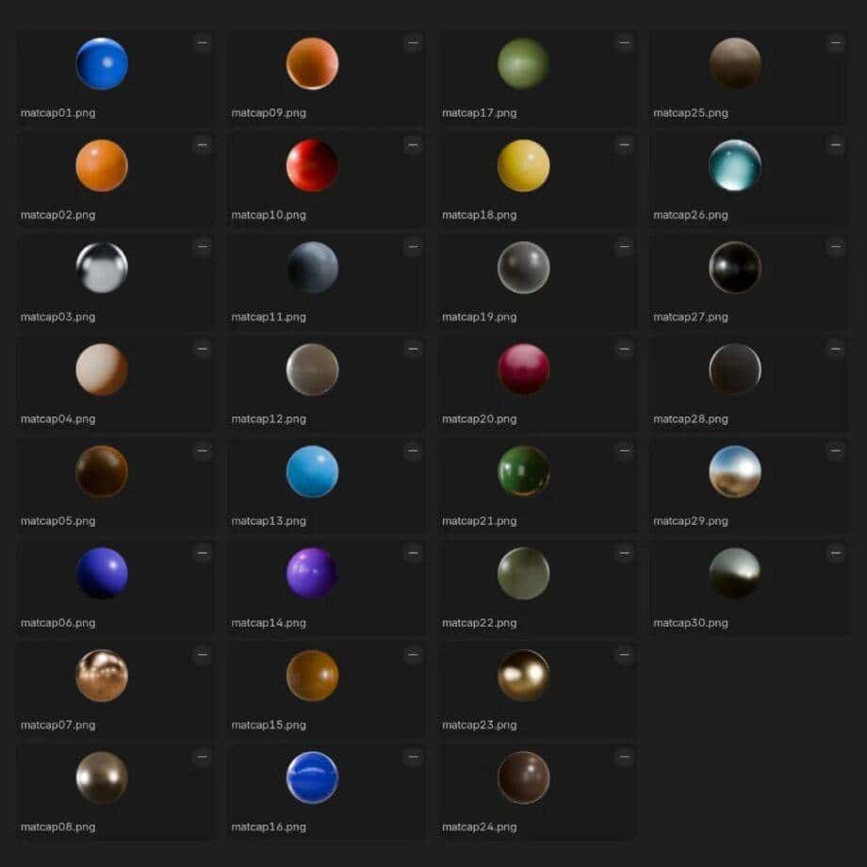The image size is (867, 867).
Task: Pick the dark brown matcap05 sphere
Action: [102, 471]
